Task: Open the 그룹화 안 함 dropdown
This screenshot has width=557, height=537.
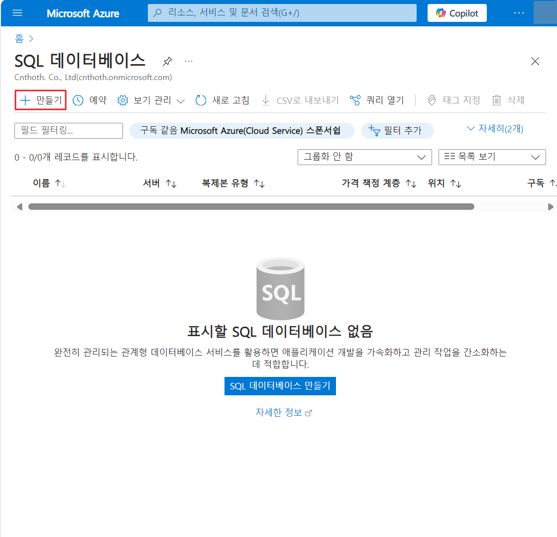Action: 364,157
